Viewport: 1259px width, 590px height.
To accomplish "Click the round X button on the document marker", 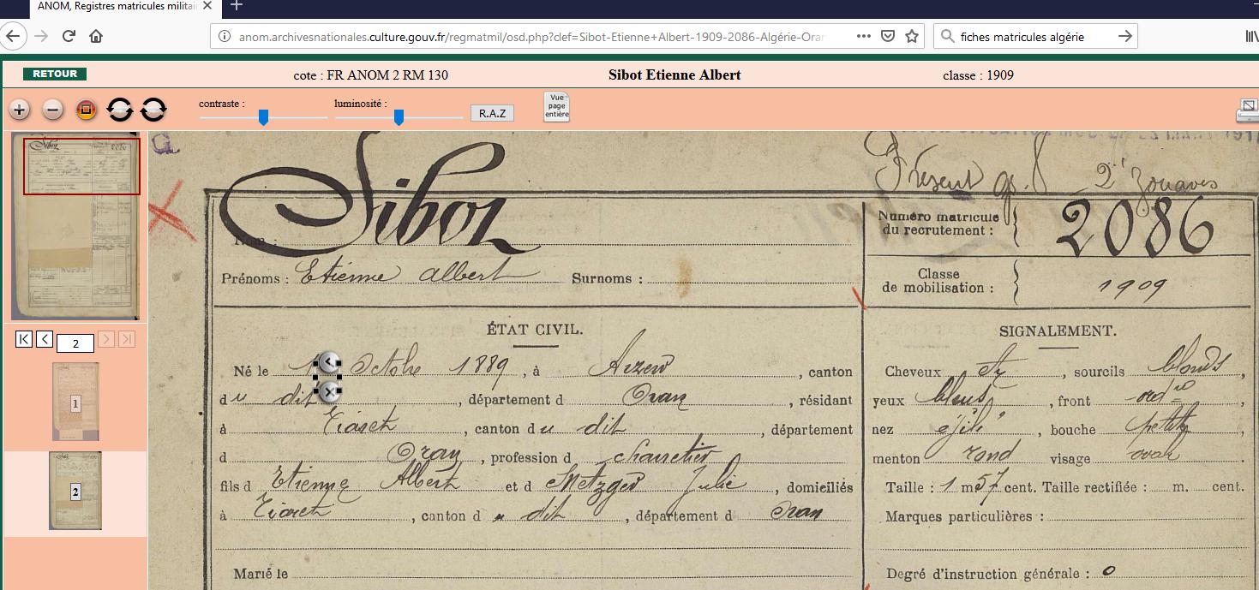I will [x=329, y=391].
